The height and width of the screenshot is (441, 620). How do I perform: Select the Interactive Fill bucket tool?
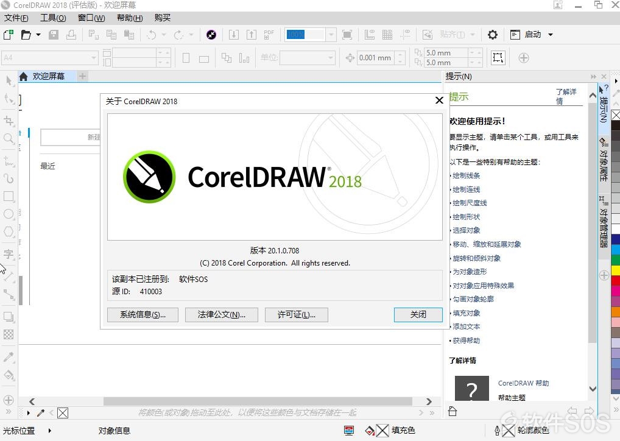9,375
